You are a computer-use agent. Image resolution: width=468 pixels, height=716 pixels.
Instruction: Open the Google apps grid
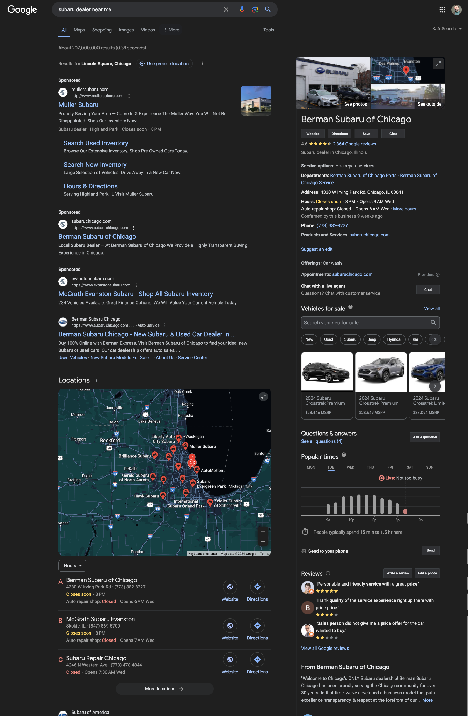[x=442, y=10]
